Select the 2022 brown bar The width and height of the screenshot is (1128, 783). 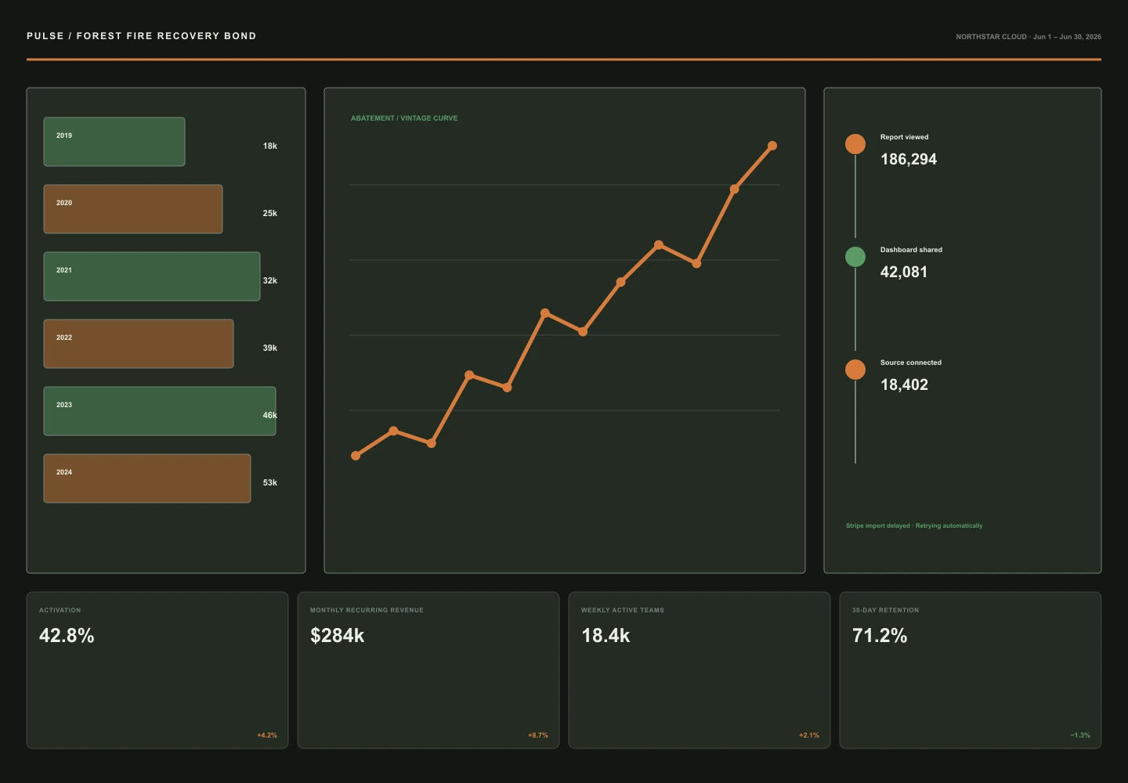[x=139, y=344]
